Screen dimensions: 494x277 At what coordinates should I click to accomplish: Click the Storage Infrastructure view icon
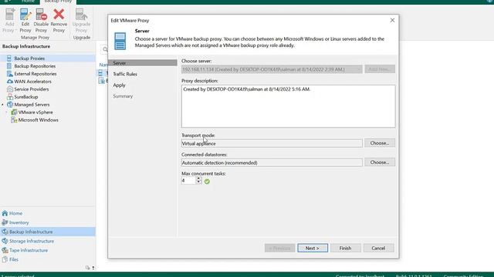click(x=5, y=241)
